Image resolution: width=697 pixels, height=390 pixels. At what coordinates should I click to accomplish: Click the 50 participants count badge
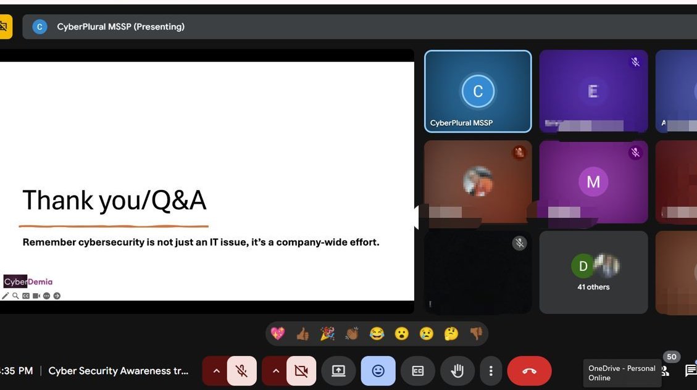(x=672, y=357)
